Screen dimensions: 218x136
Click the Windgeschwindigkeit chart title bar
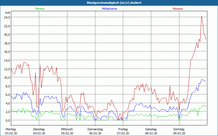(x=109, y=3)
